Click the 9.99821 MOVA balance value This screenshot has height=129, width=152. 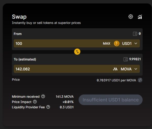pyautogui.click(x=135, y=59)
